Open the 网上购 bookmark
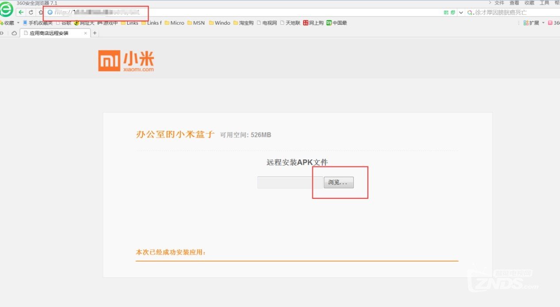Viewport: 560px width, 307px height. (313, 23)
